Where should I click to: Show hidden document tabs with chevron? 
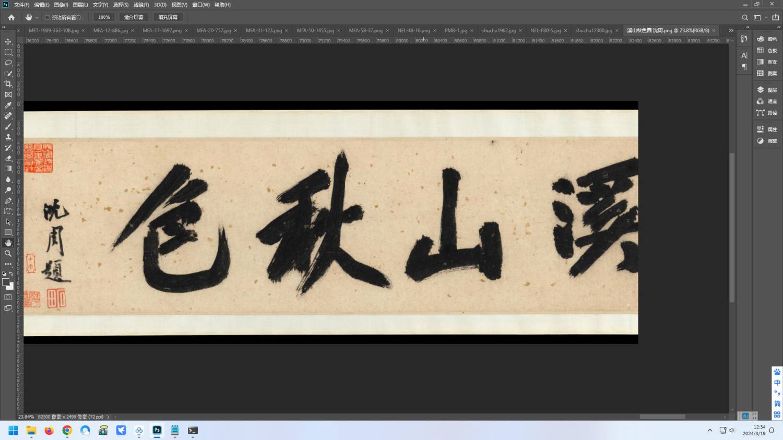(731, 30)
